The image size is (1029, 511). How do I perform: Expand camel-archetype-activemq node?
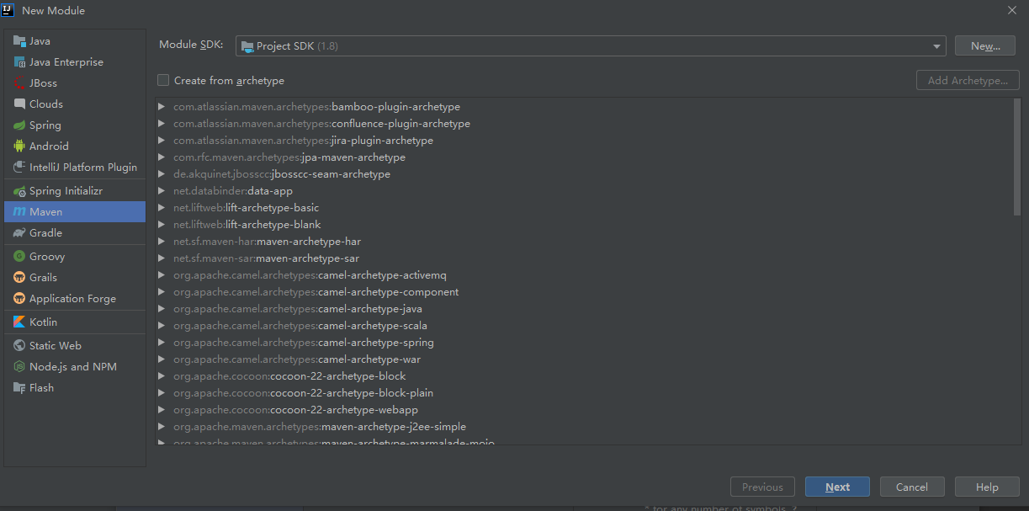tap(162, 275)
